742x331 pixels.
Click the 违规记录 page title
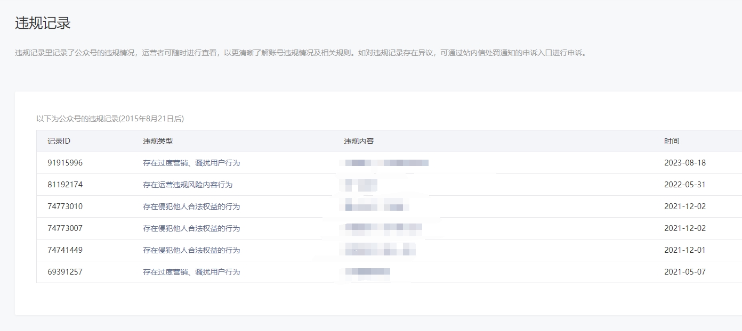click(43, 23)
